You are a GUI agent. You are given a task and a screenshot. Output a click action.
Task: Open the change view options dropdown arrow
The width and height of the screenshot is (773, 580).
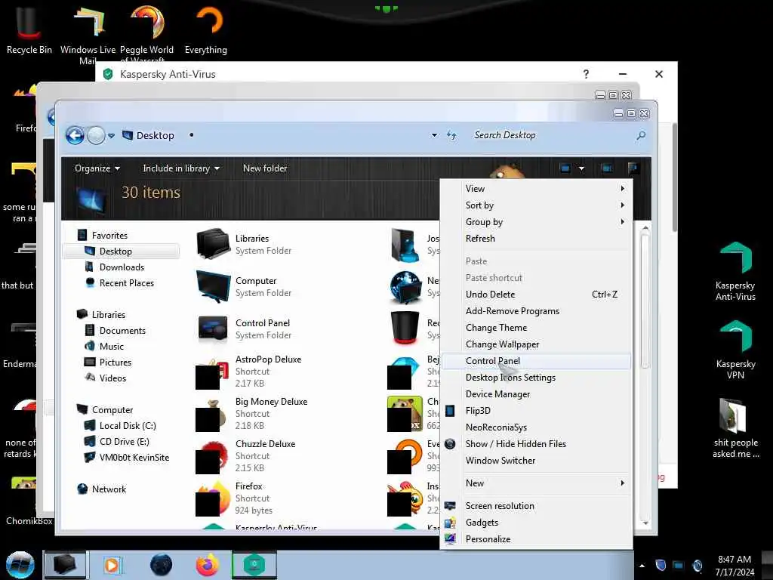[582, 168]
